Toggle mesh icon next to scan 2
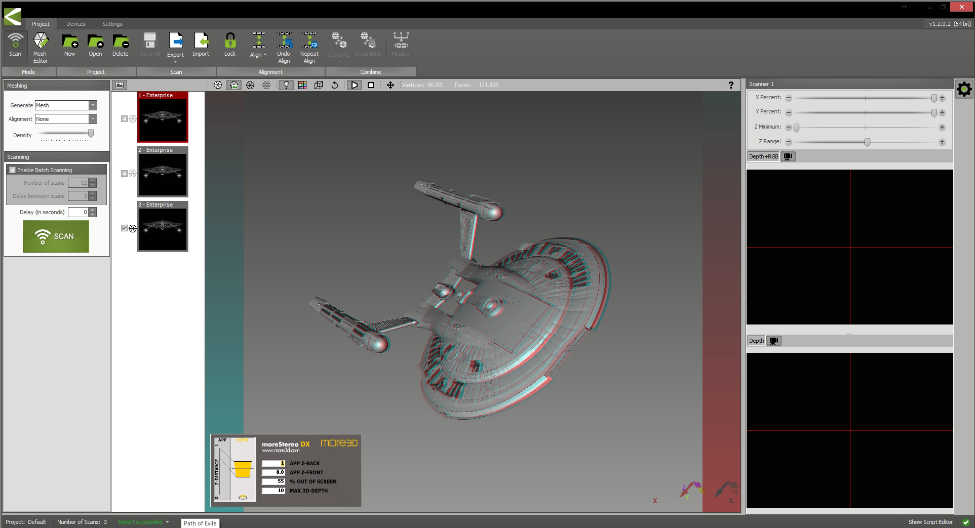Screen dimensions: 975x528 133,174
